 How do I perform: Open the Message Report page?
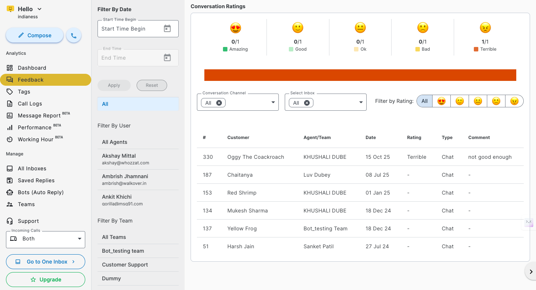pyautogui.click(x=45, y=116)
